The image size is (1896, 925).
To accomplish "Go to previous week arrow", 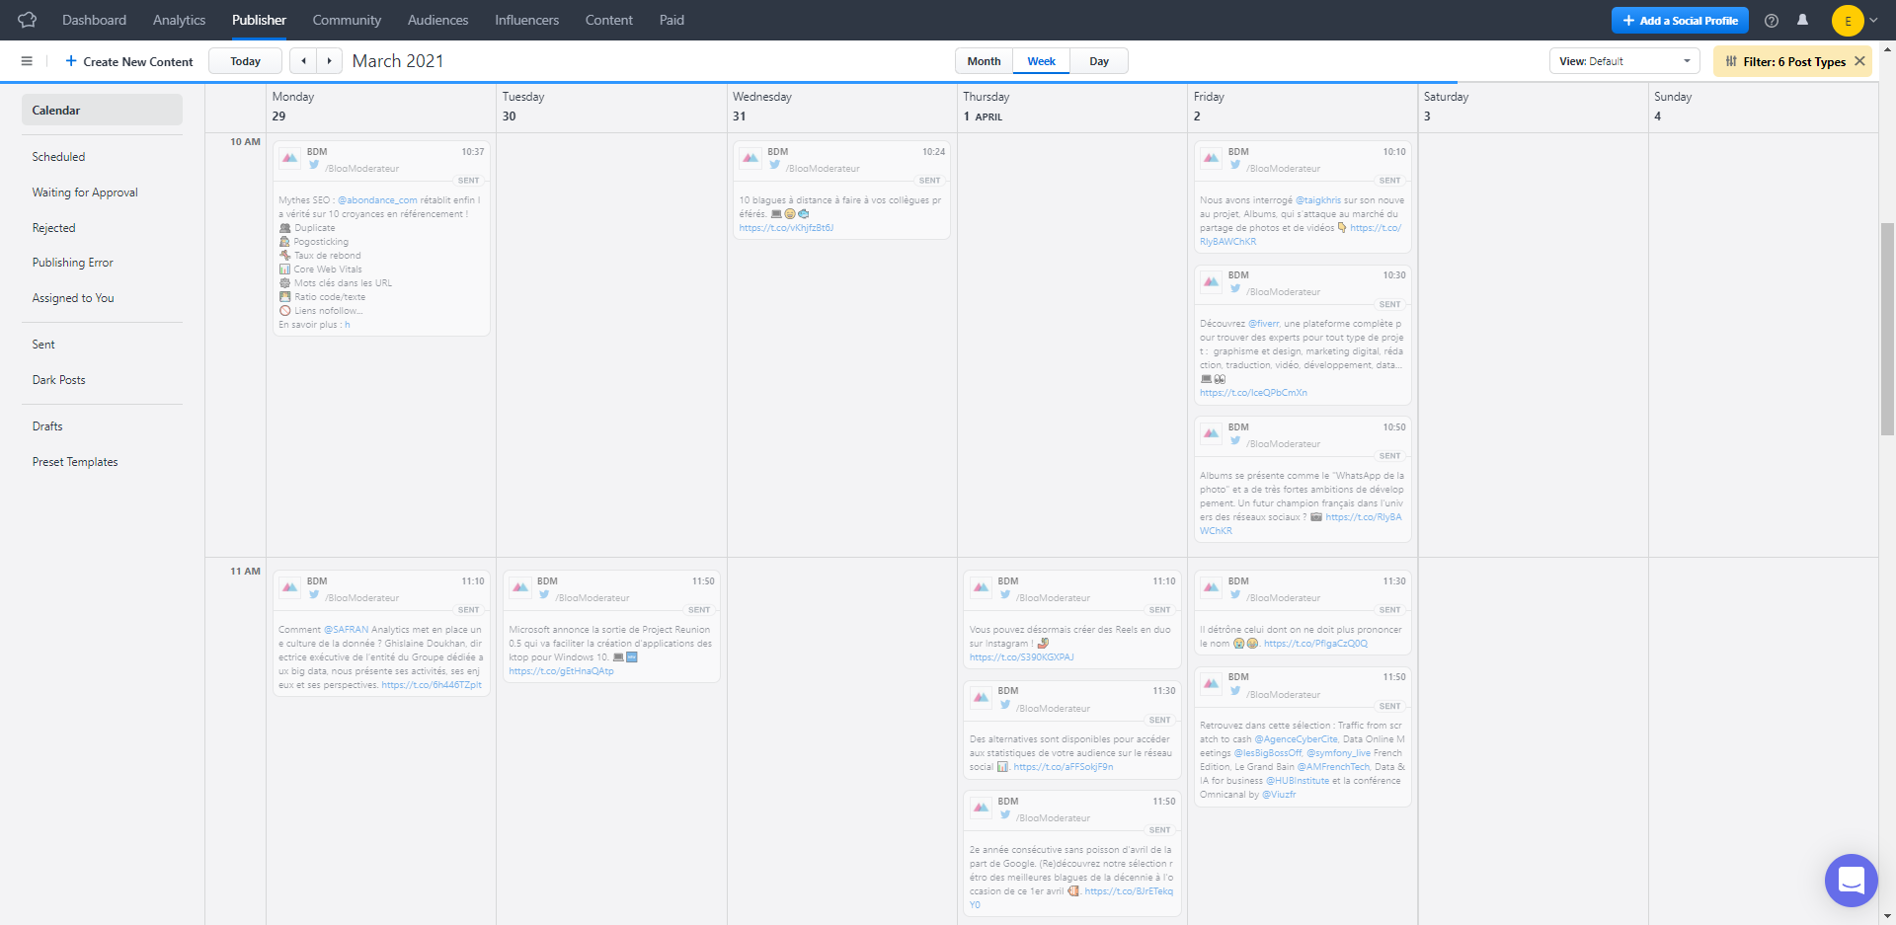I will click(303, 61).
